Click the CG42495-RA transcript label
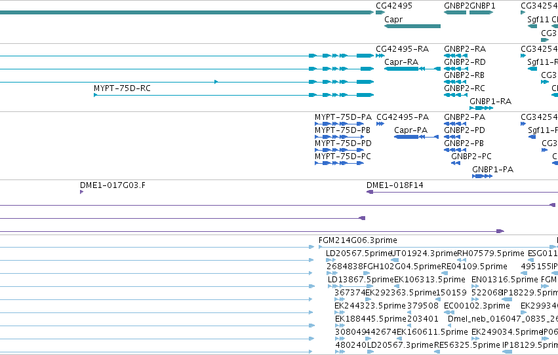 (x=402, y=49)
